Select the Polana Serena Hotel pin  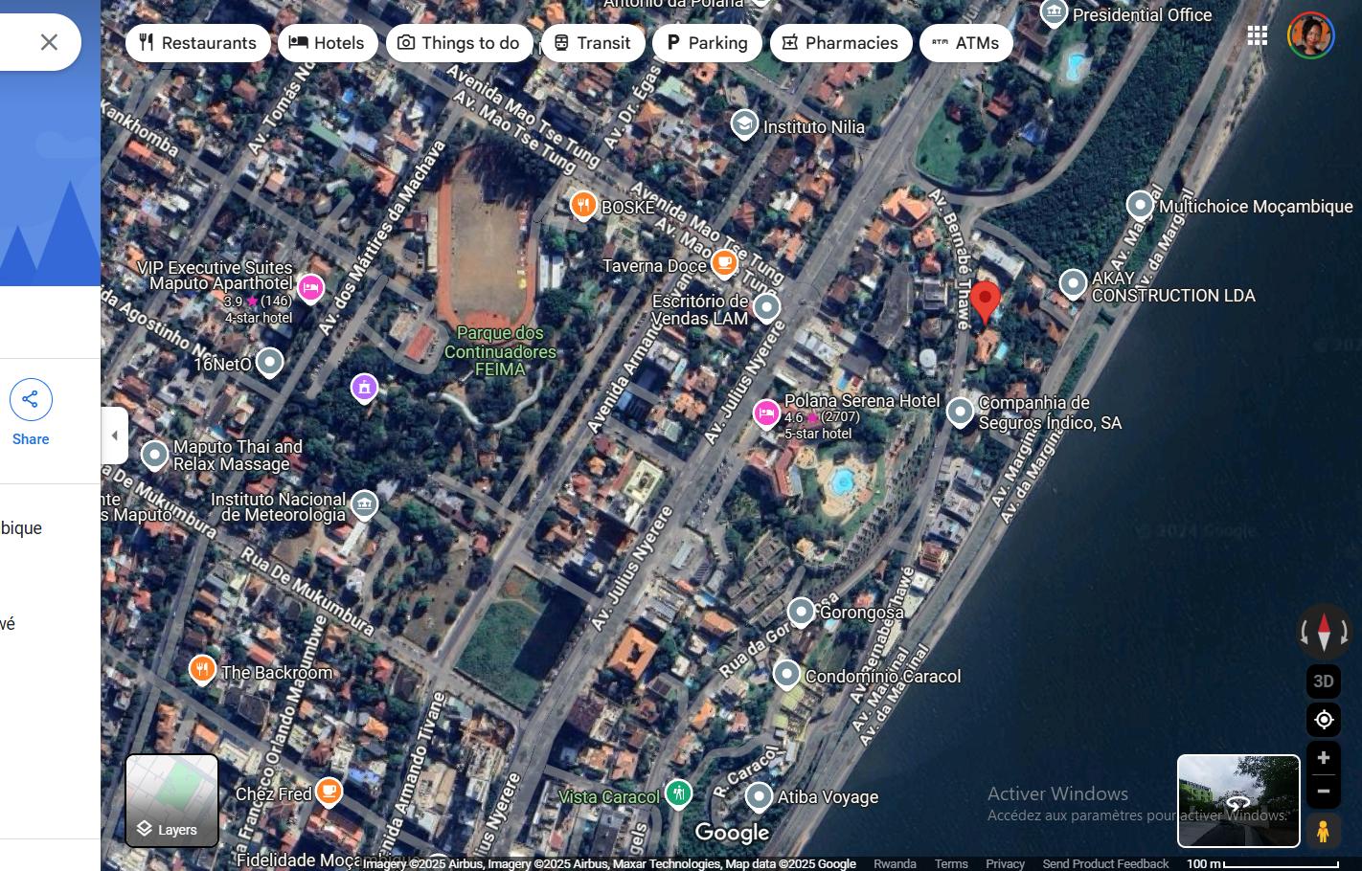point(766,413)
